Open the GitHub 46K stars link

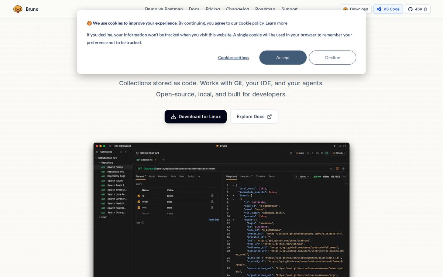coord(418,9)
